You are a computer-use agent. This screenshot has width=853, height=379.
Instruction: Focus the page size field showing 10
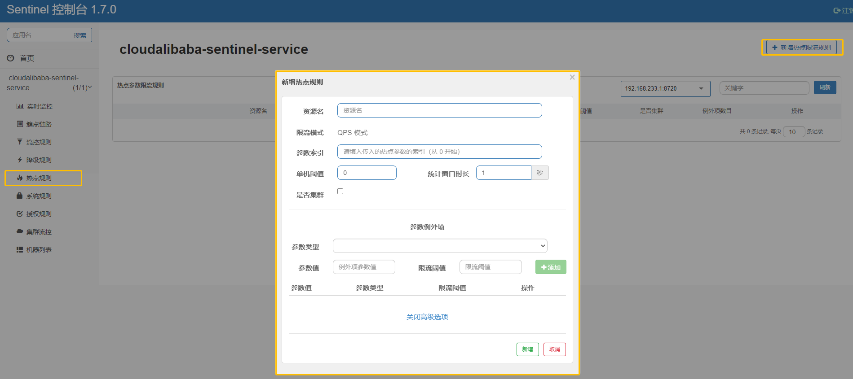794,131
